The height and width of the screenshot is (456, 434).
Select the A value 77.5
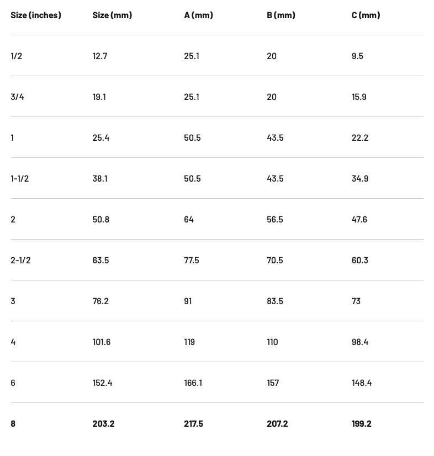192,260
